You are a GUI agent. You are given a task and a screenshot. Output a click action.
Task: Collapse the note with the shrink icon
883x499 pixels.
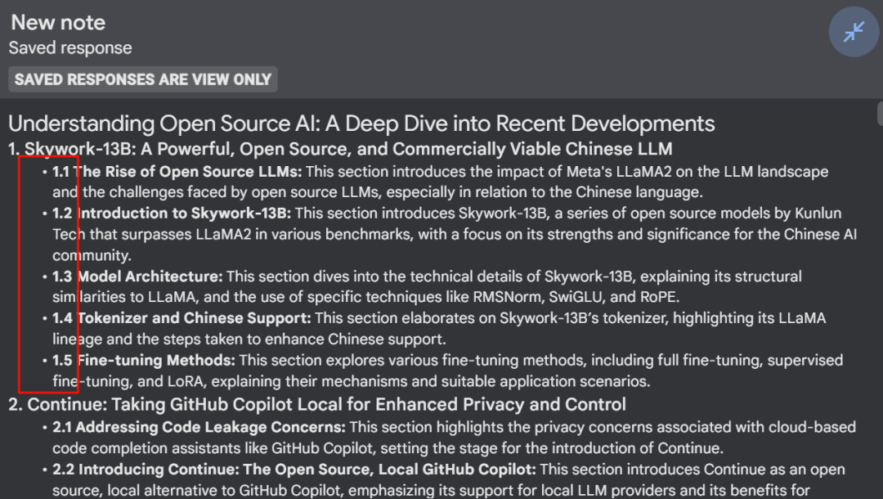click(854, 33)
